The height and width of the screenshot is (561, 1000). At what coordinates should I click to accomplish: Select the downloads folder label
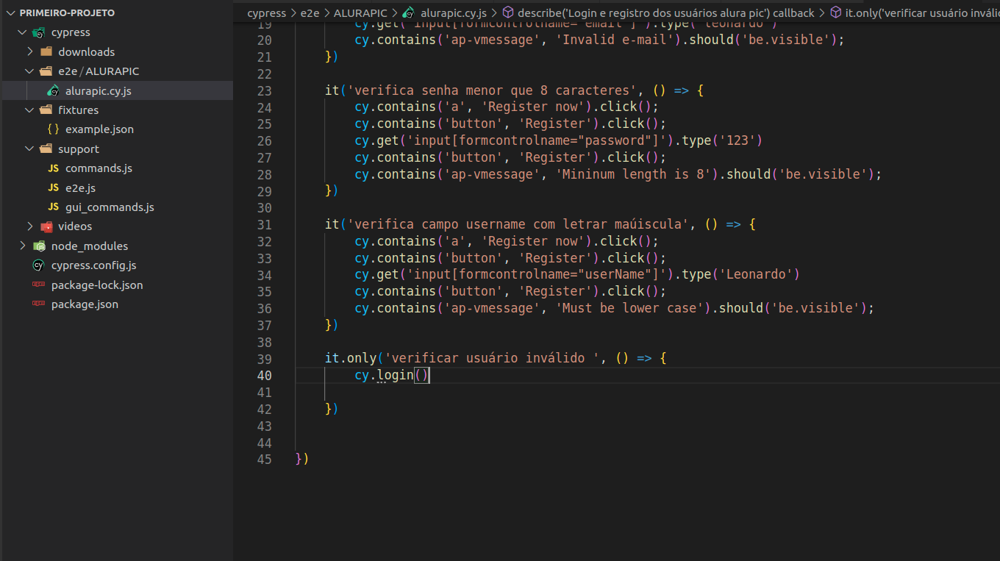(x=87, y=51)
